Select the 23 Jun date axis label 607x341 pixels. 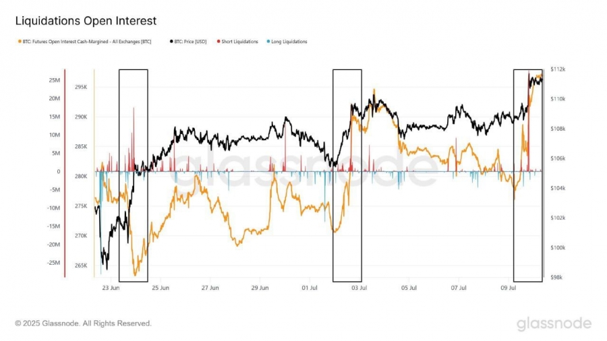[x=111, y=288]
